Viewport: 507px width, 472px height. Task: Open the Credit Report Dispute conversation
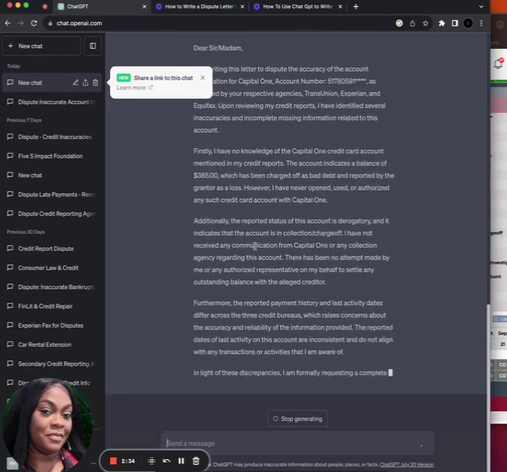[x=46, y=248]
